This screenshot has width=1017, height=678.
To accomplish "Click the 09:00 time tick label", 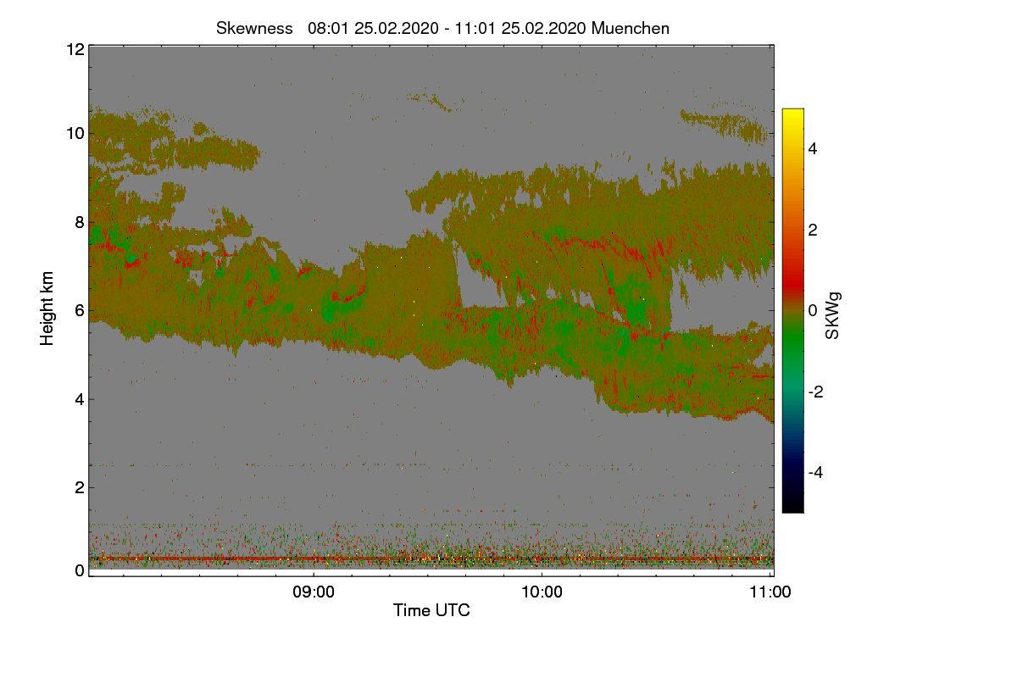I will click(x=314, y=592).
